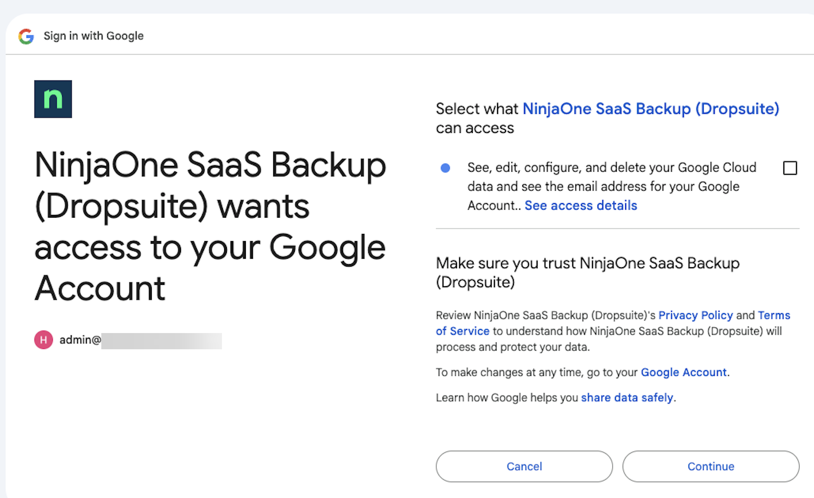The width and height of the screenshot is (814, 498).
Task: Click the 'wants access to your Google Account' heading
Action: [210, 227]
